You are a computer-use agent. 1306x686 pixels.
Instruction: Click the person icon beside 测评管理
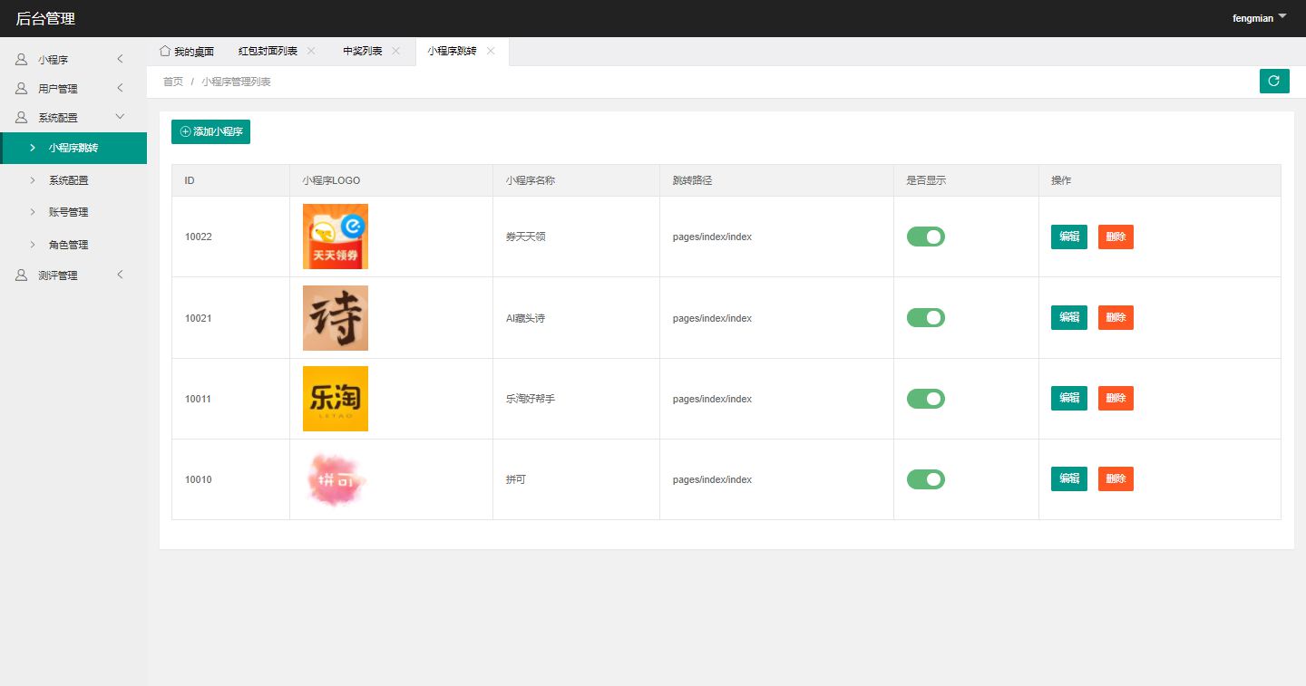(21, 275)
